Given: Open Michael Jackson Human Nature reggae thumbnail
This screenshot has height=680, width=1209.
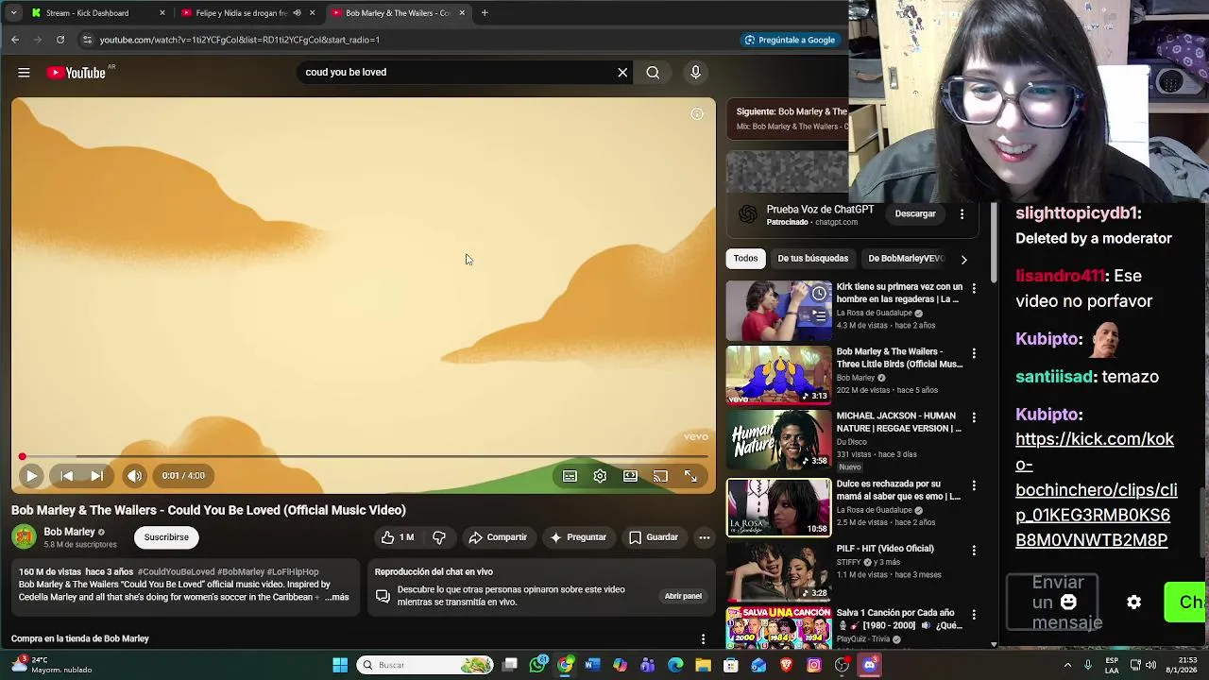Looking at the screenshot, I should tap(779, 439).
